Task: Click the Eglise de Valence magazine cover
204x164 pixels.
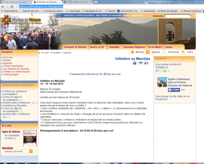Action: tap(30, 139)
